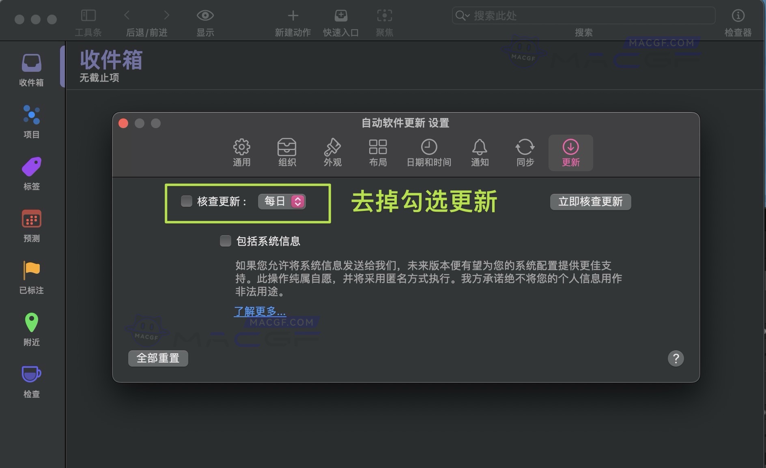Open the 了解更多 link

click(x=260, y=311)
